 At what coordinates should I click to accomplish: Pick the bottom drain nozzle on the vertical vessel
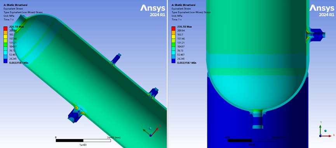[x=258, y=119]
